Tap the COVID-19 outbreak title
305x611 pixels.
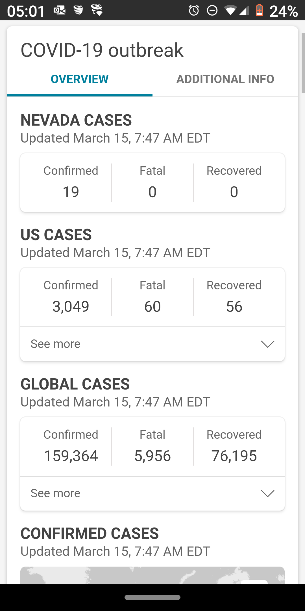point(102,50)
